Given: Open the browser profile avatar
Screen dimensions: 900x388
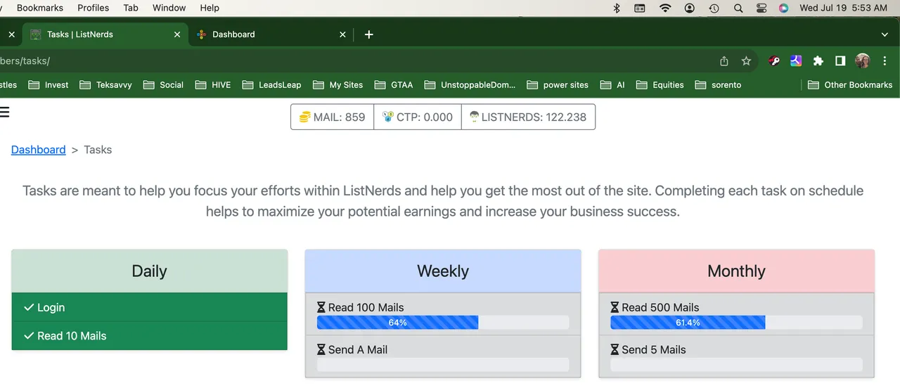Looking at the screenshot, I should pyautogui.click(x=863, y=61).
